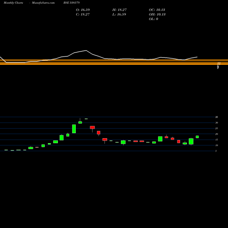Click the tallest green candlestick between 20 and 30

tap(74, 129)
